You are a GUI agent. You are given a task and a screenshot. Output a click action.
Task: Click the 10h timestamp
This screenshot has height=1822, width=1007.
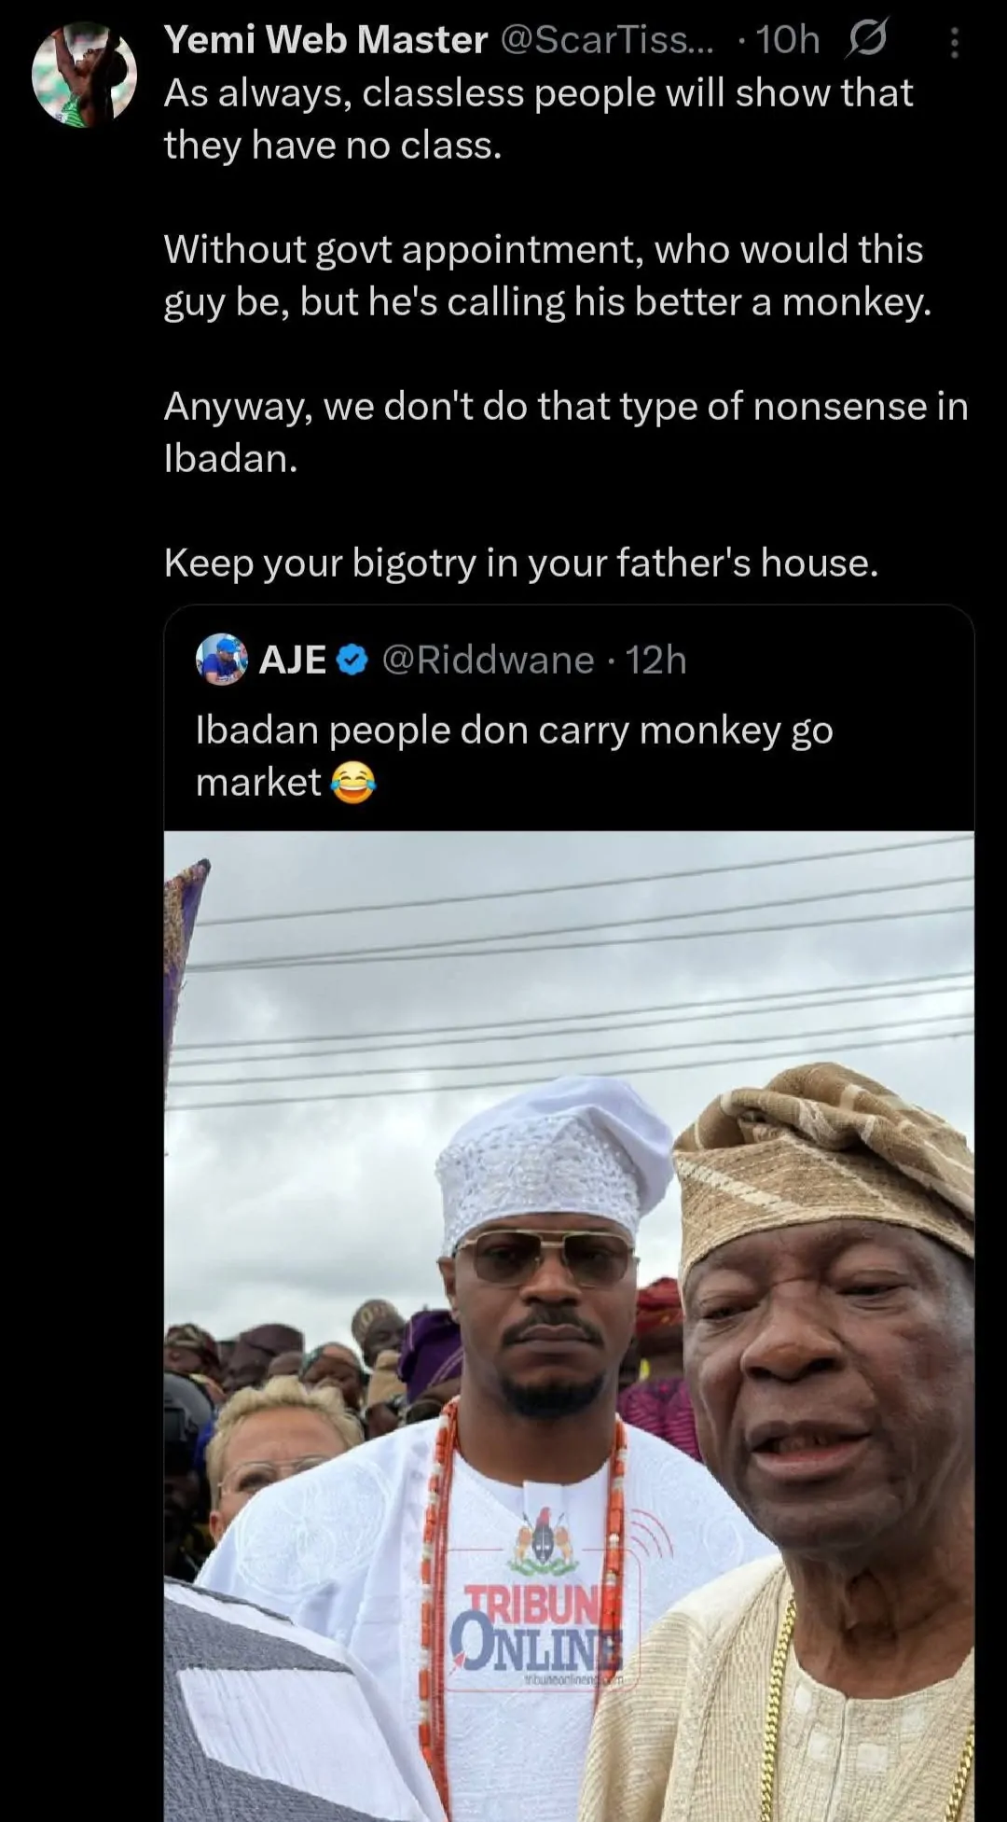coord(787,40)
